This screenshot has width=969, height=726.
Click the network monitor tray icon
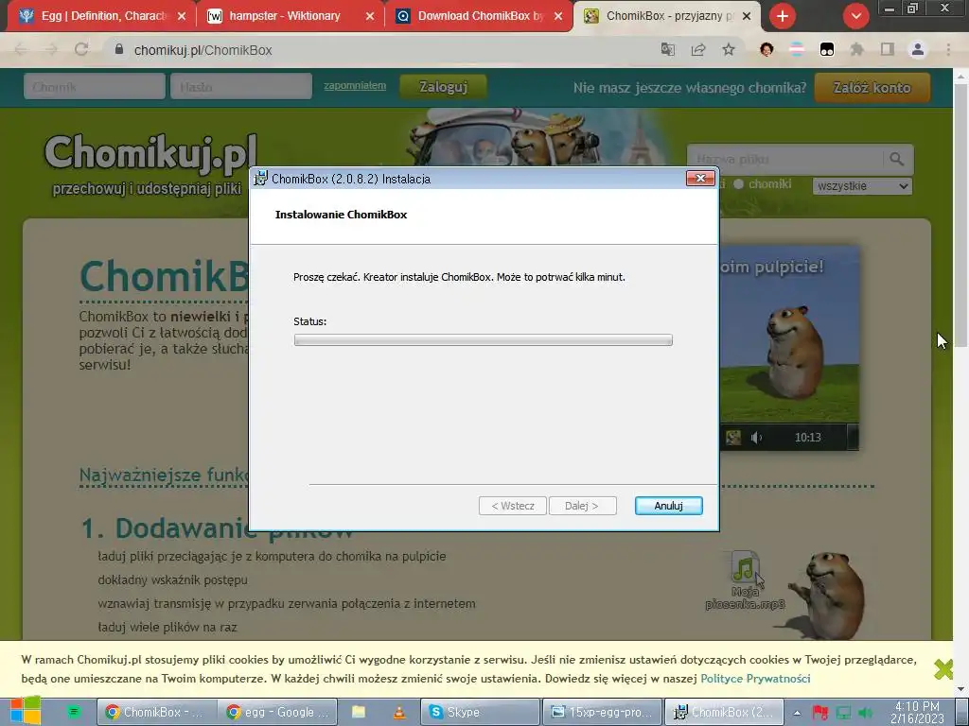(843, 713)
